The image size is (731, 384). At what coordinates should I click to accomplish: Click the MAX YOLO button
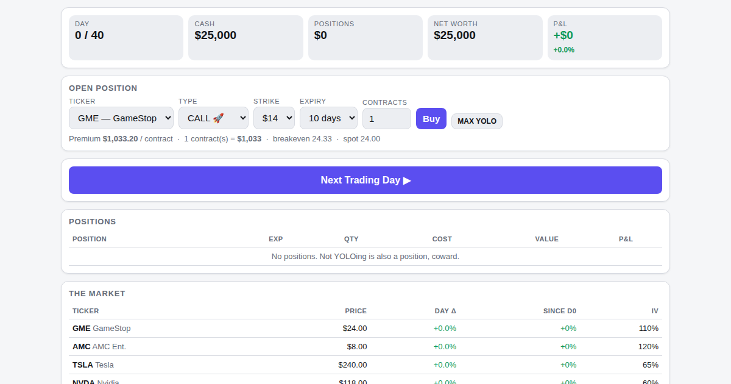pyautogui.click(x=477, y=121)
